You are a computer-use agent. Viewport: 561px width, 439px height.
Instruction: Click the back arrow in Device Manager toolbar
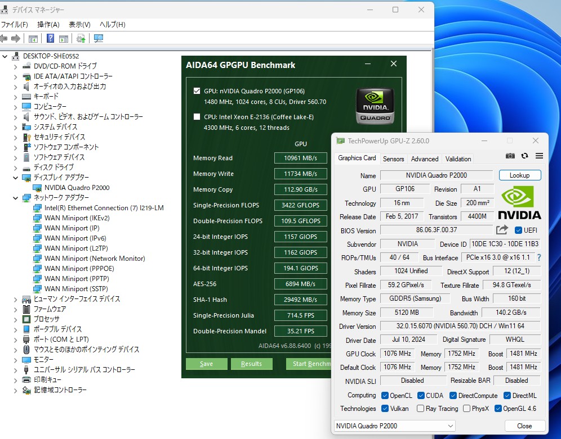click(x=3, y=39)
